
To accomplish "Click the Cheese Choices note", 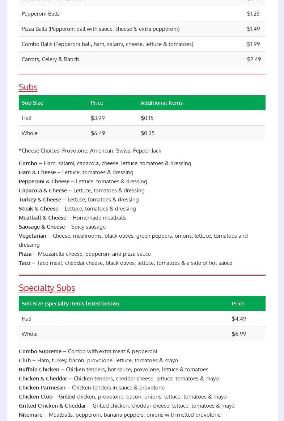I will tap(90, 151).
